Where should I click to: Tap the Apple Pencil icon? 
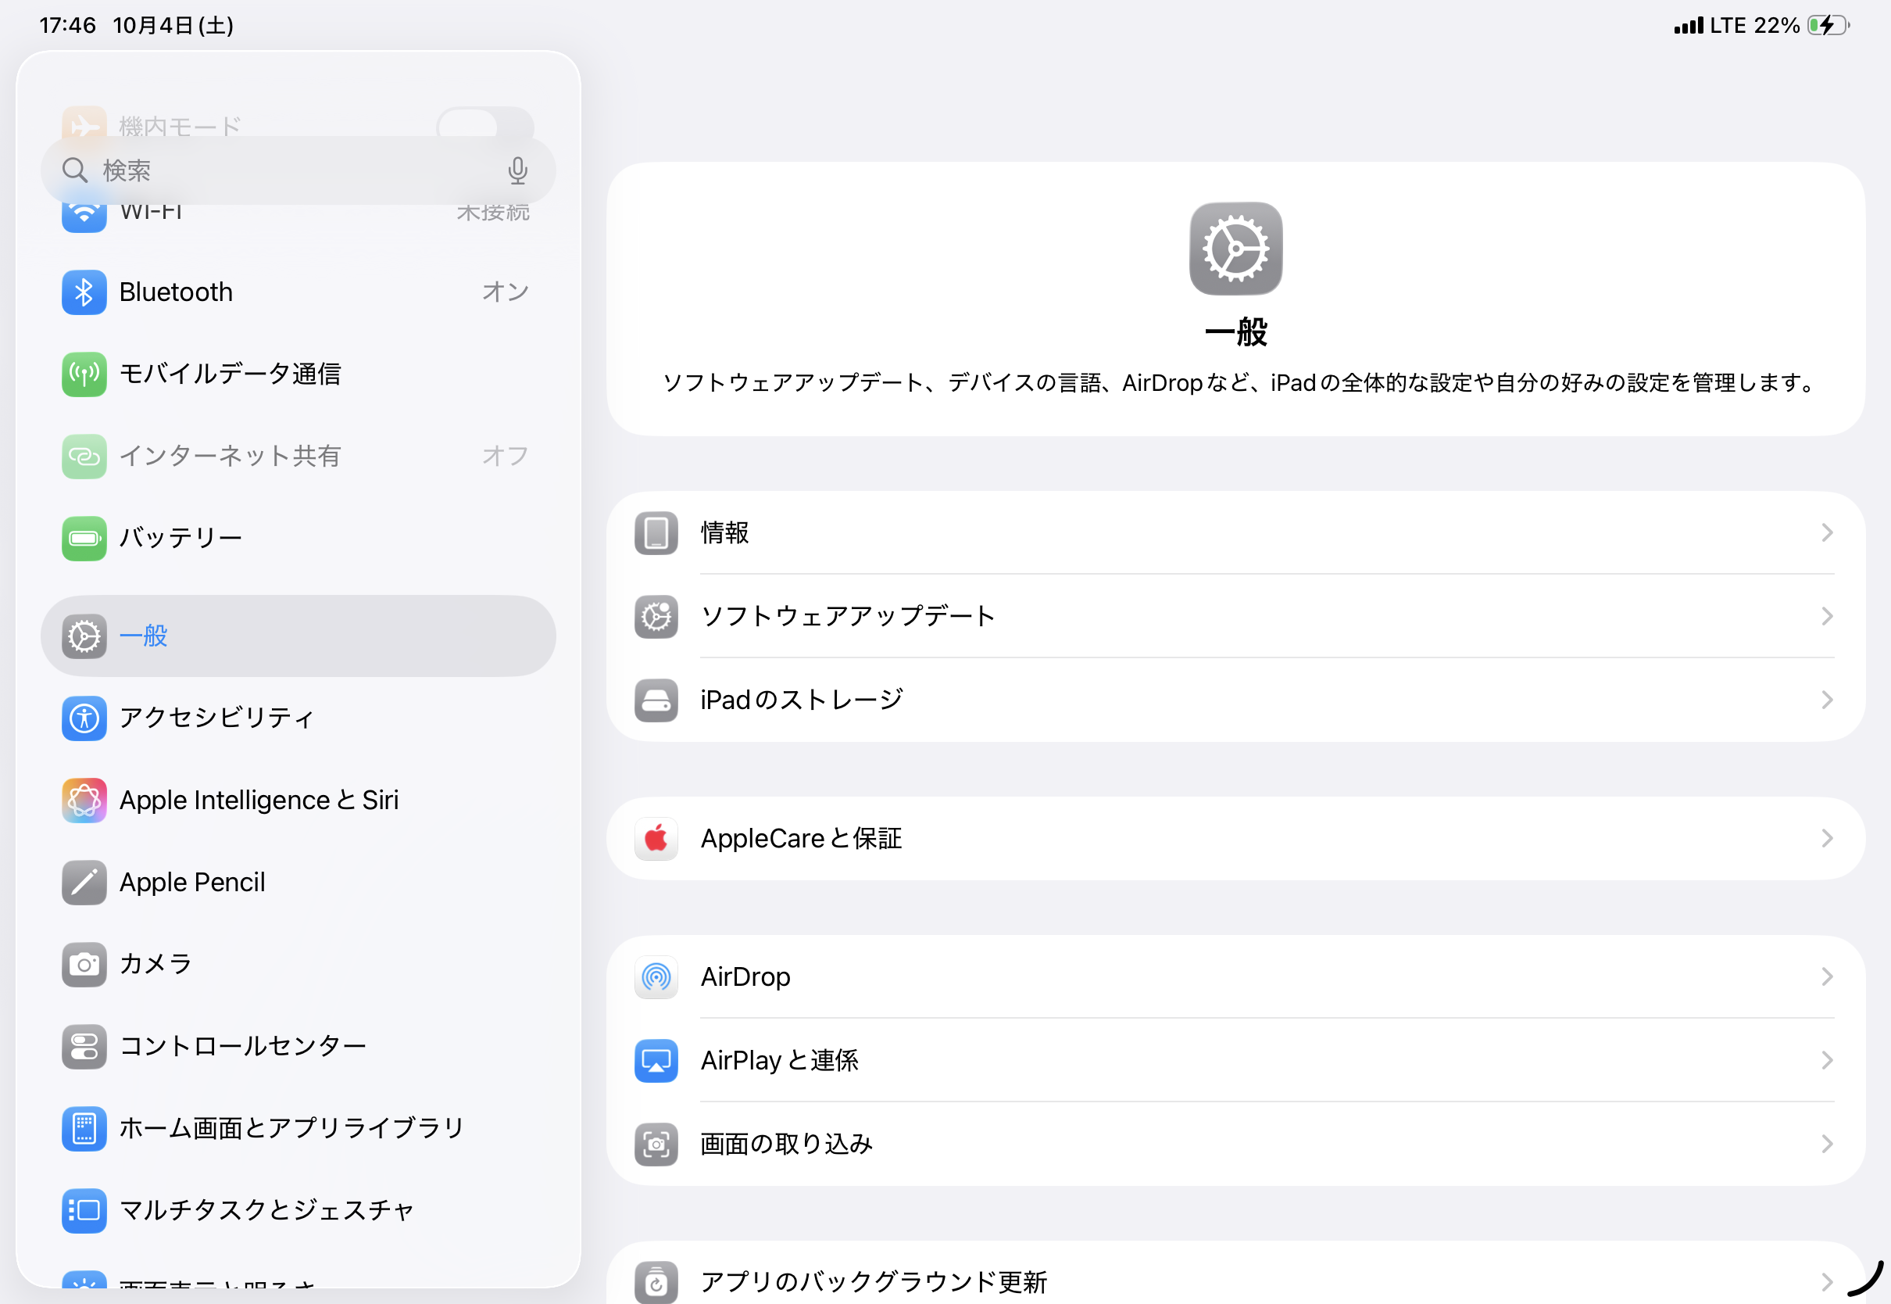point(84,883)
